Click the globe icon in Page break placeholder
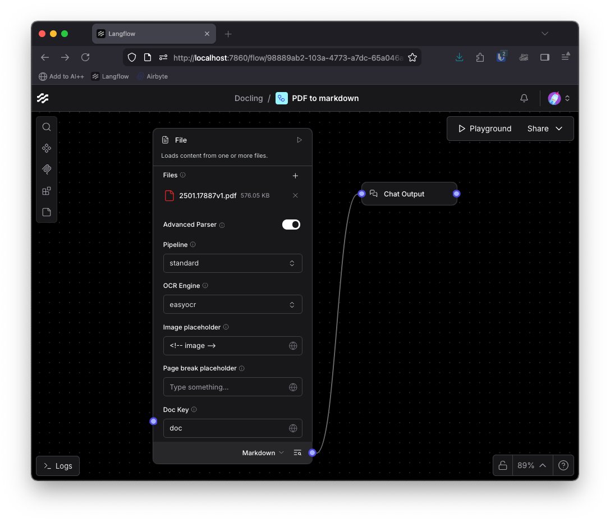The image size is (610, 522). (293, 387)
